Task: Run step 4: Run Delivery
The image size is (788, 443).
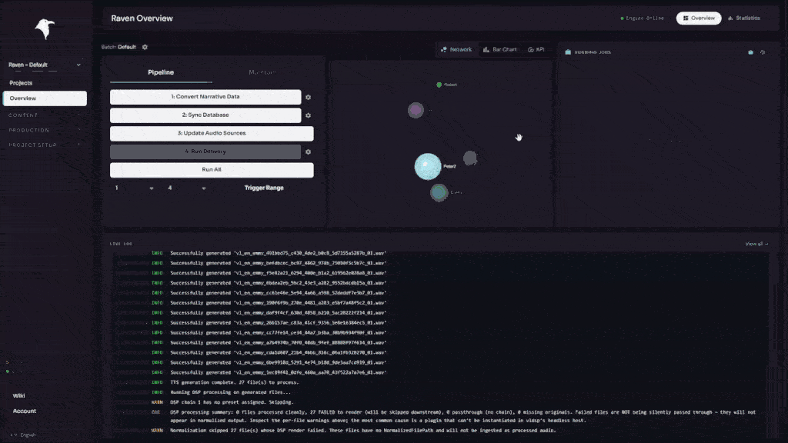Action: (x=205, y=152)
